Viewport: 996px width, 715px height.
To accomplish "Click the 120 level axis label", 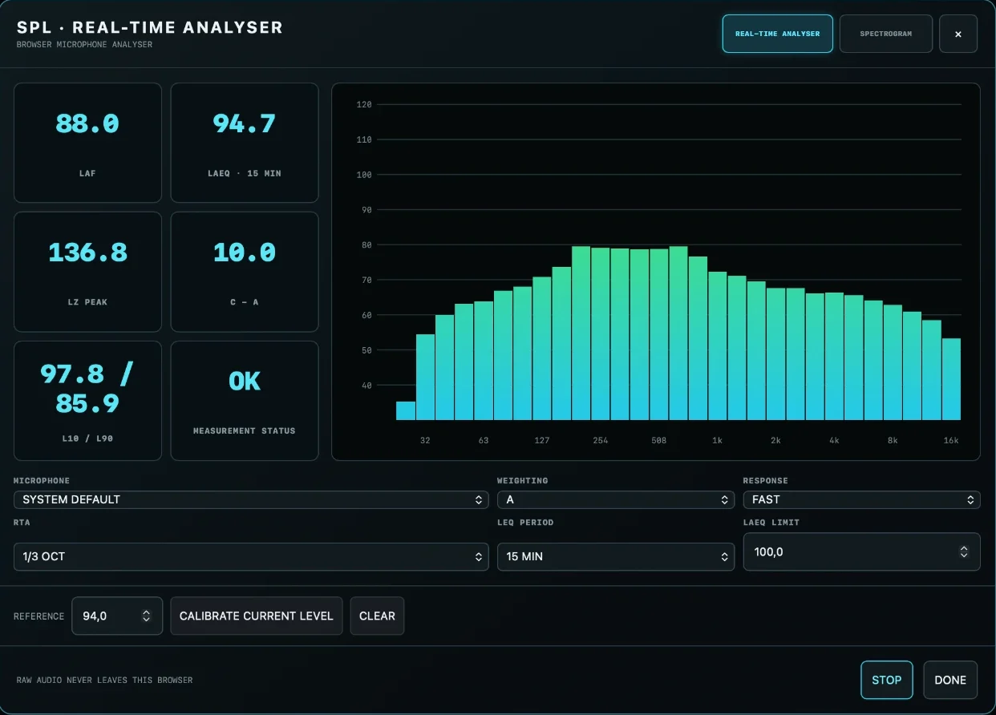I will click(364, 104).
